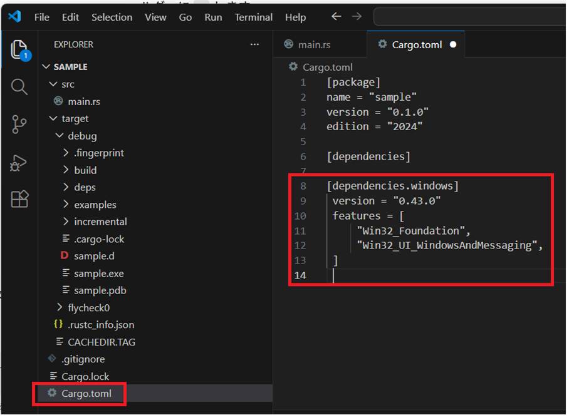Open the Run and Debug icon
The height and width of the screenshot is (420, 569).
click(x=19, y=162)
